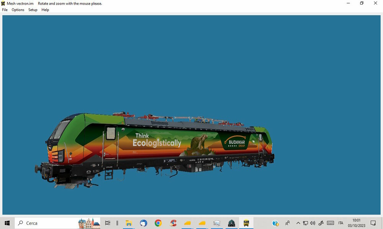Click the pen workspace icon in the tray
This screenshot has width=383, height=229.
(x=321, y=223)
